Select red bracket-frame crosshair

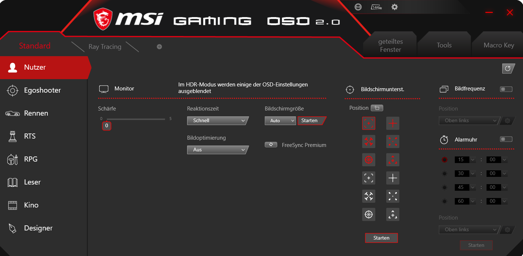point(369,123)
